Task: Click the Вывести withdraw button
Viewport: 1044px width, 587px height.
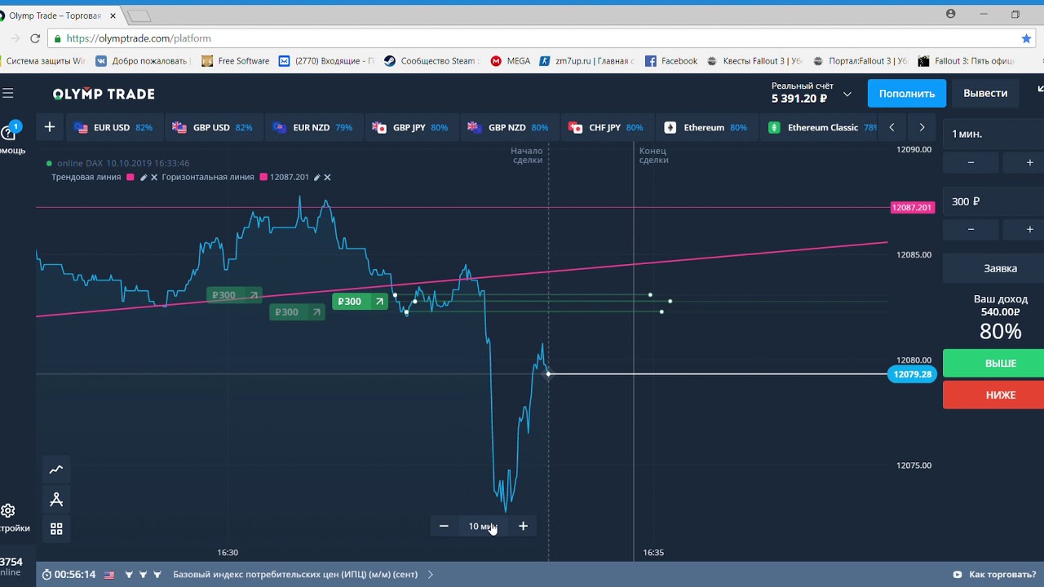Action: click(x=985, y=94)
